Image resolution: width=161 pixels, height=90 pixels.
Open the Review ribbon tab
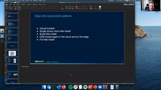coord(40,4)
